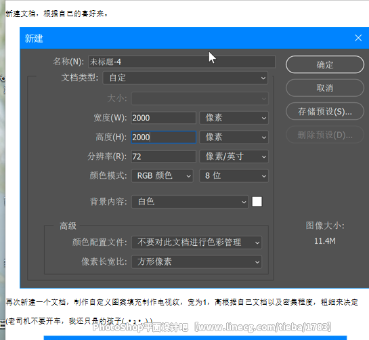Click the 高度(H) input field

[x=163, y=137]
